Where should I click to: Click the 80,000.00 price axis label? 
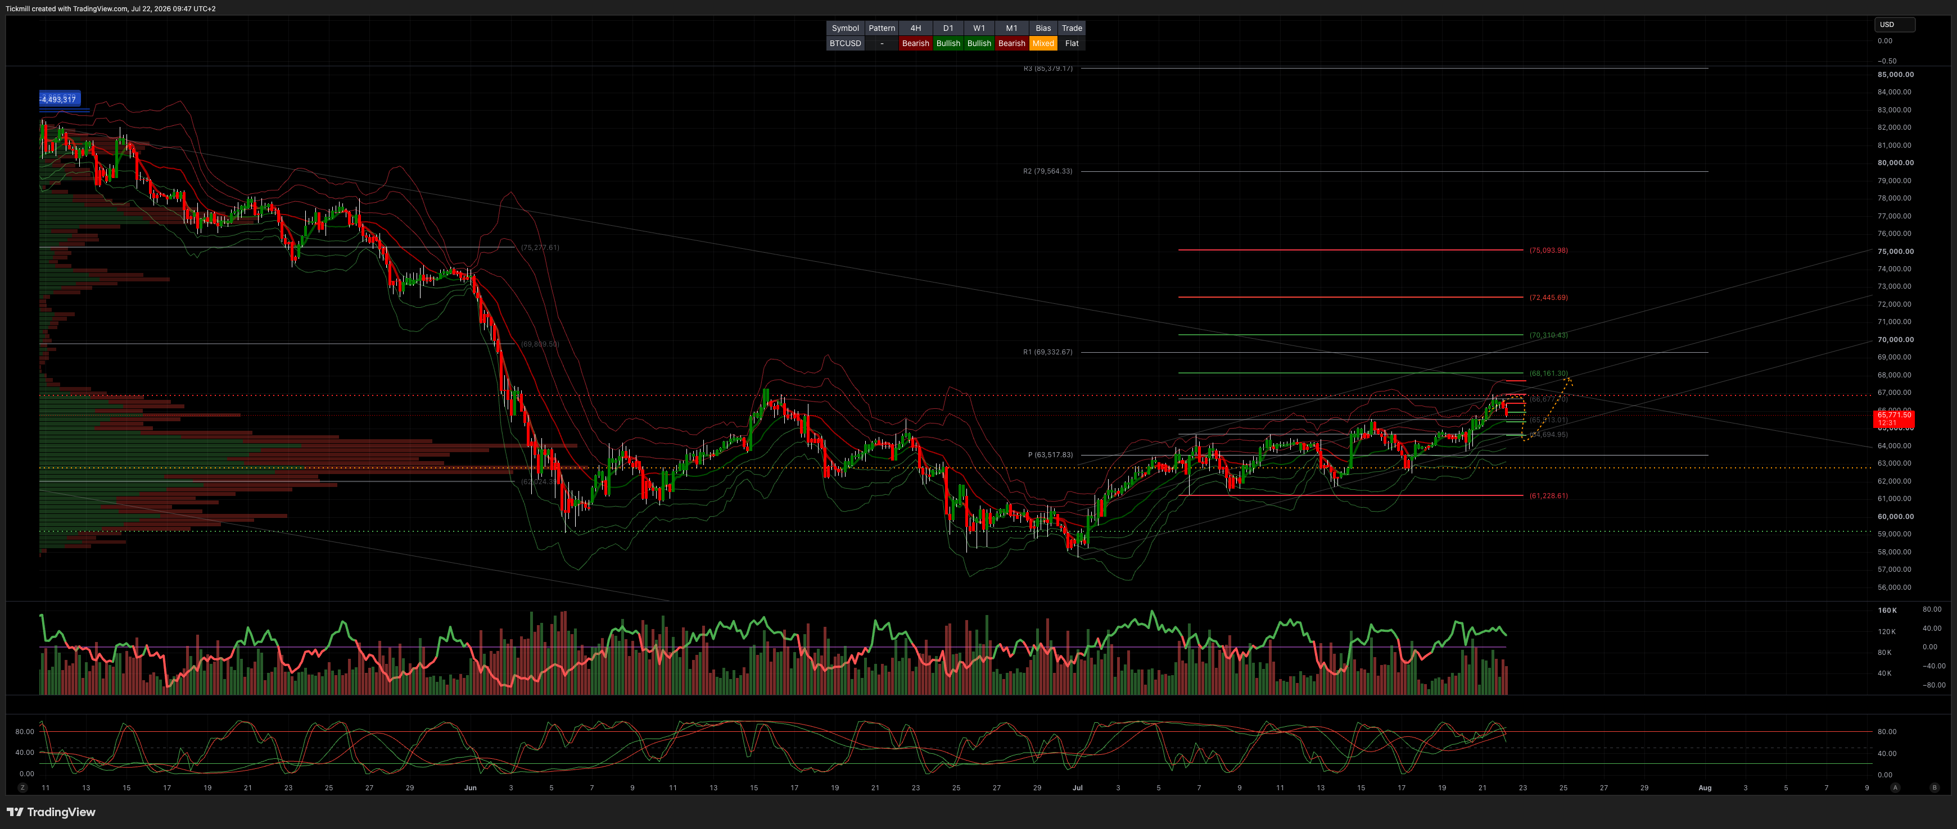tap(1896, 162)
